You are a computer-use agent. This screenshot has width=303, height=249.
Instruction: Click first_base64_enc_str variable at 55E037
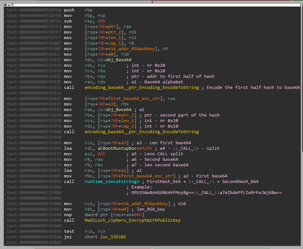134,99
